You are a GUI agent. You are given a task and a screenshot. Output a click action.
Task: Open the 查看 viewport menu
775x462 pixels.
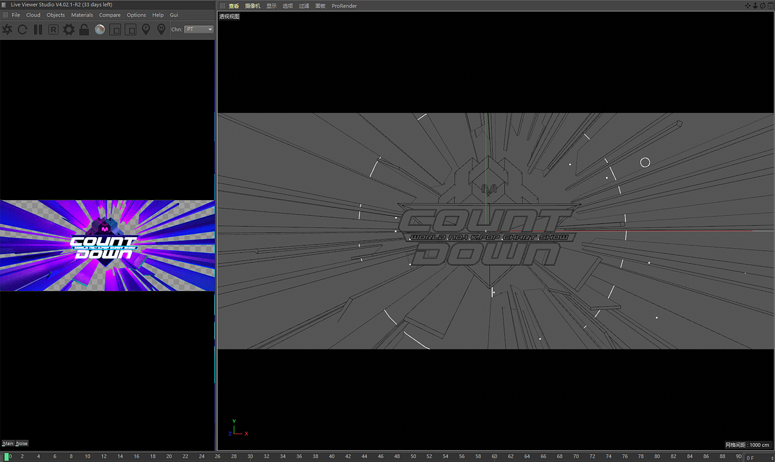click(234, 6)
